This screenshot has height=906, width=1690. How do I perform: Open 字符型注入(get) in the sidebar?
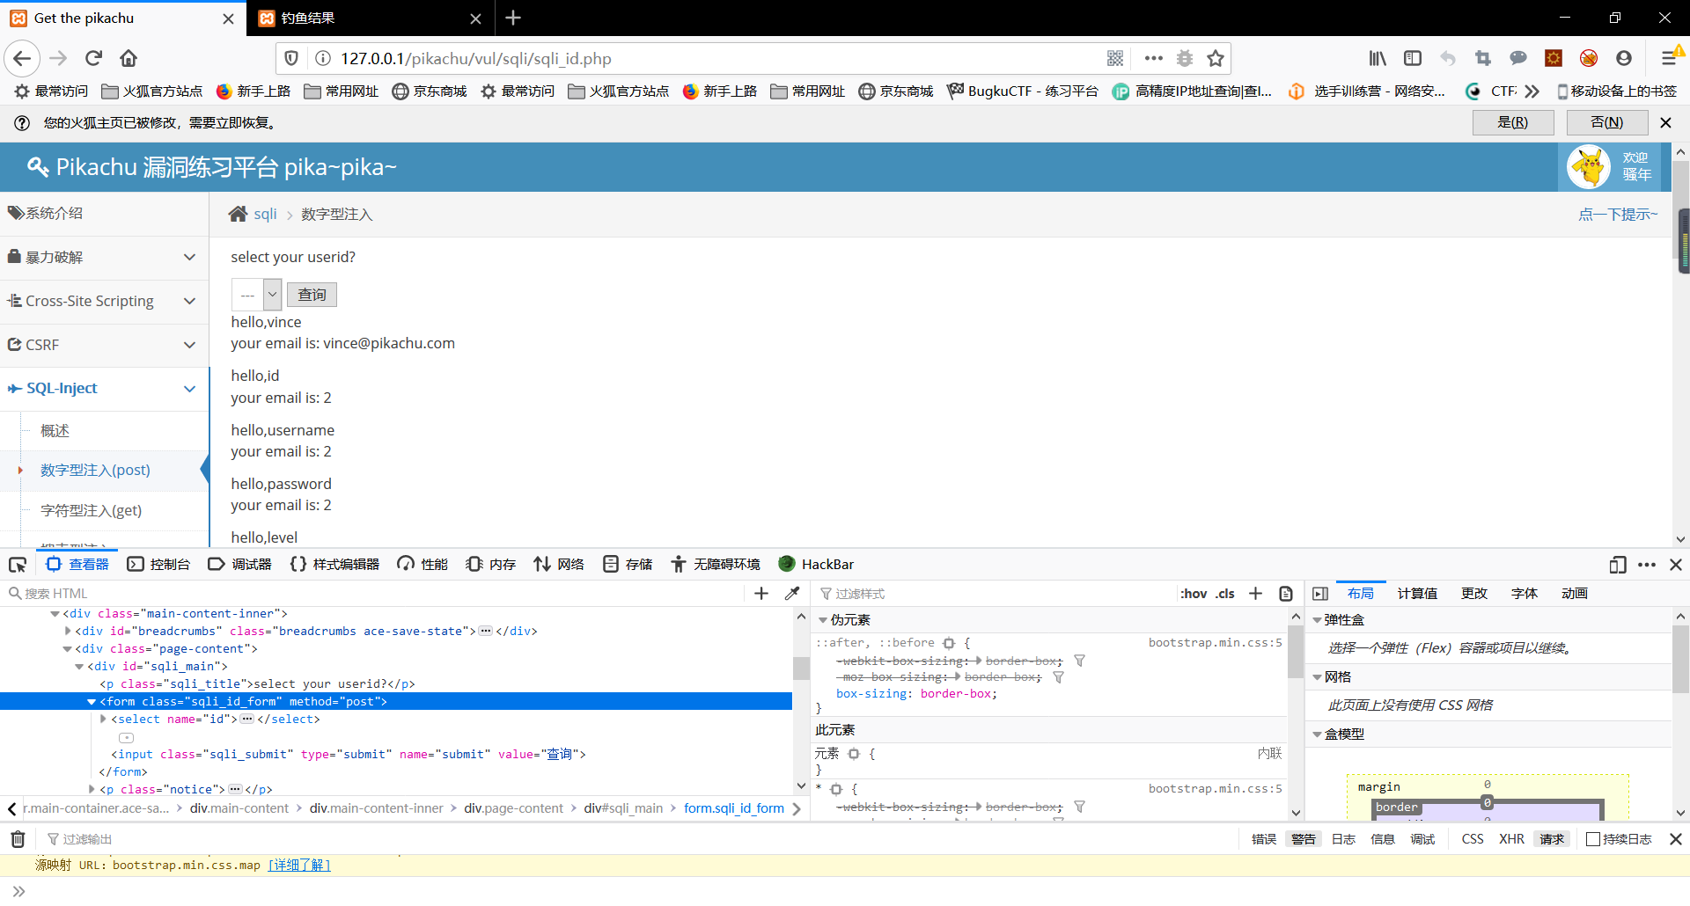click(x=91, y=510)
